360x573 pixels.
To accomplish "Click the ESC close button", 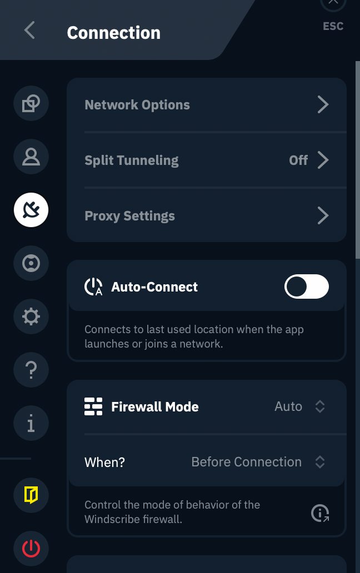I will [333, 16].
